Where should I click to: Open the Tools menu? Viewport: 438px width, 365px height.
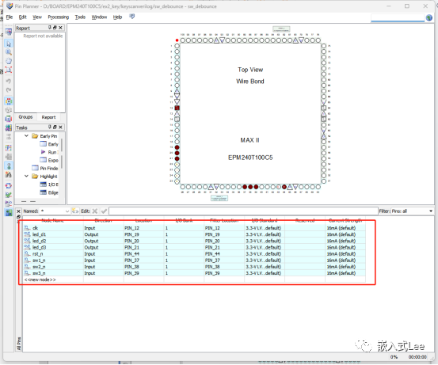(80, 17)
